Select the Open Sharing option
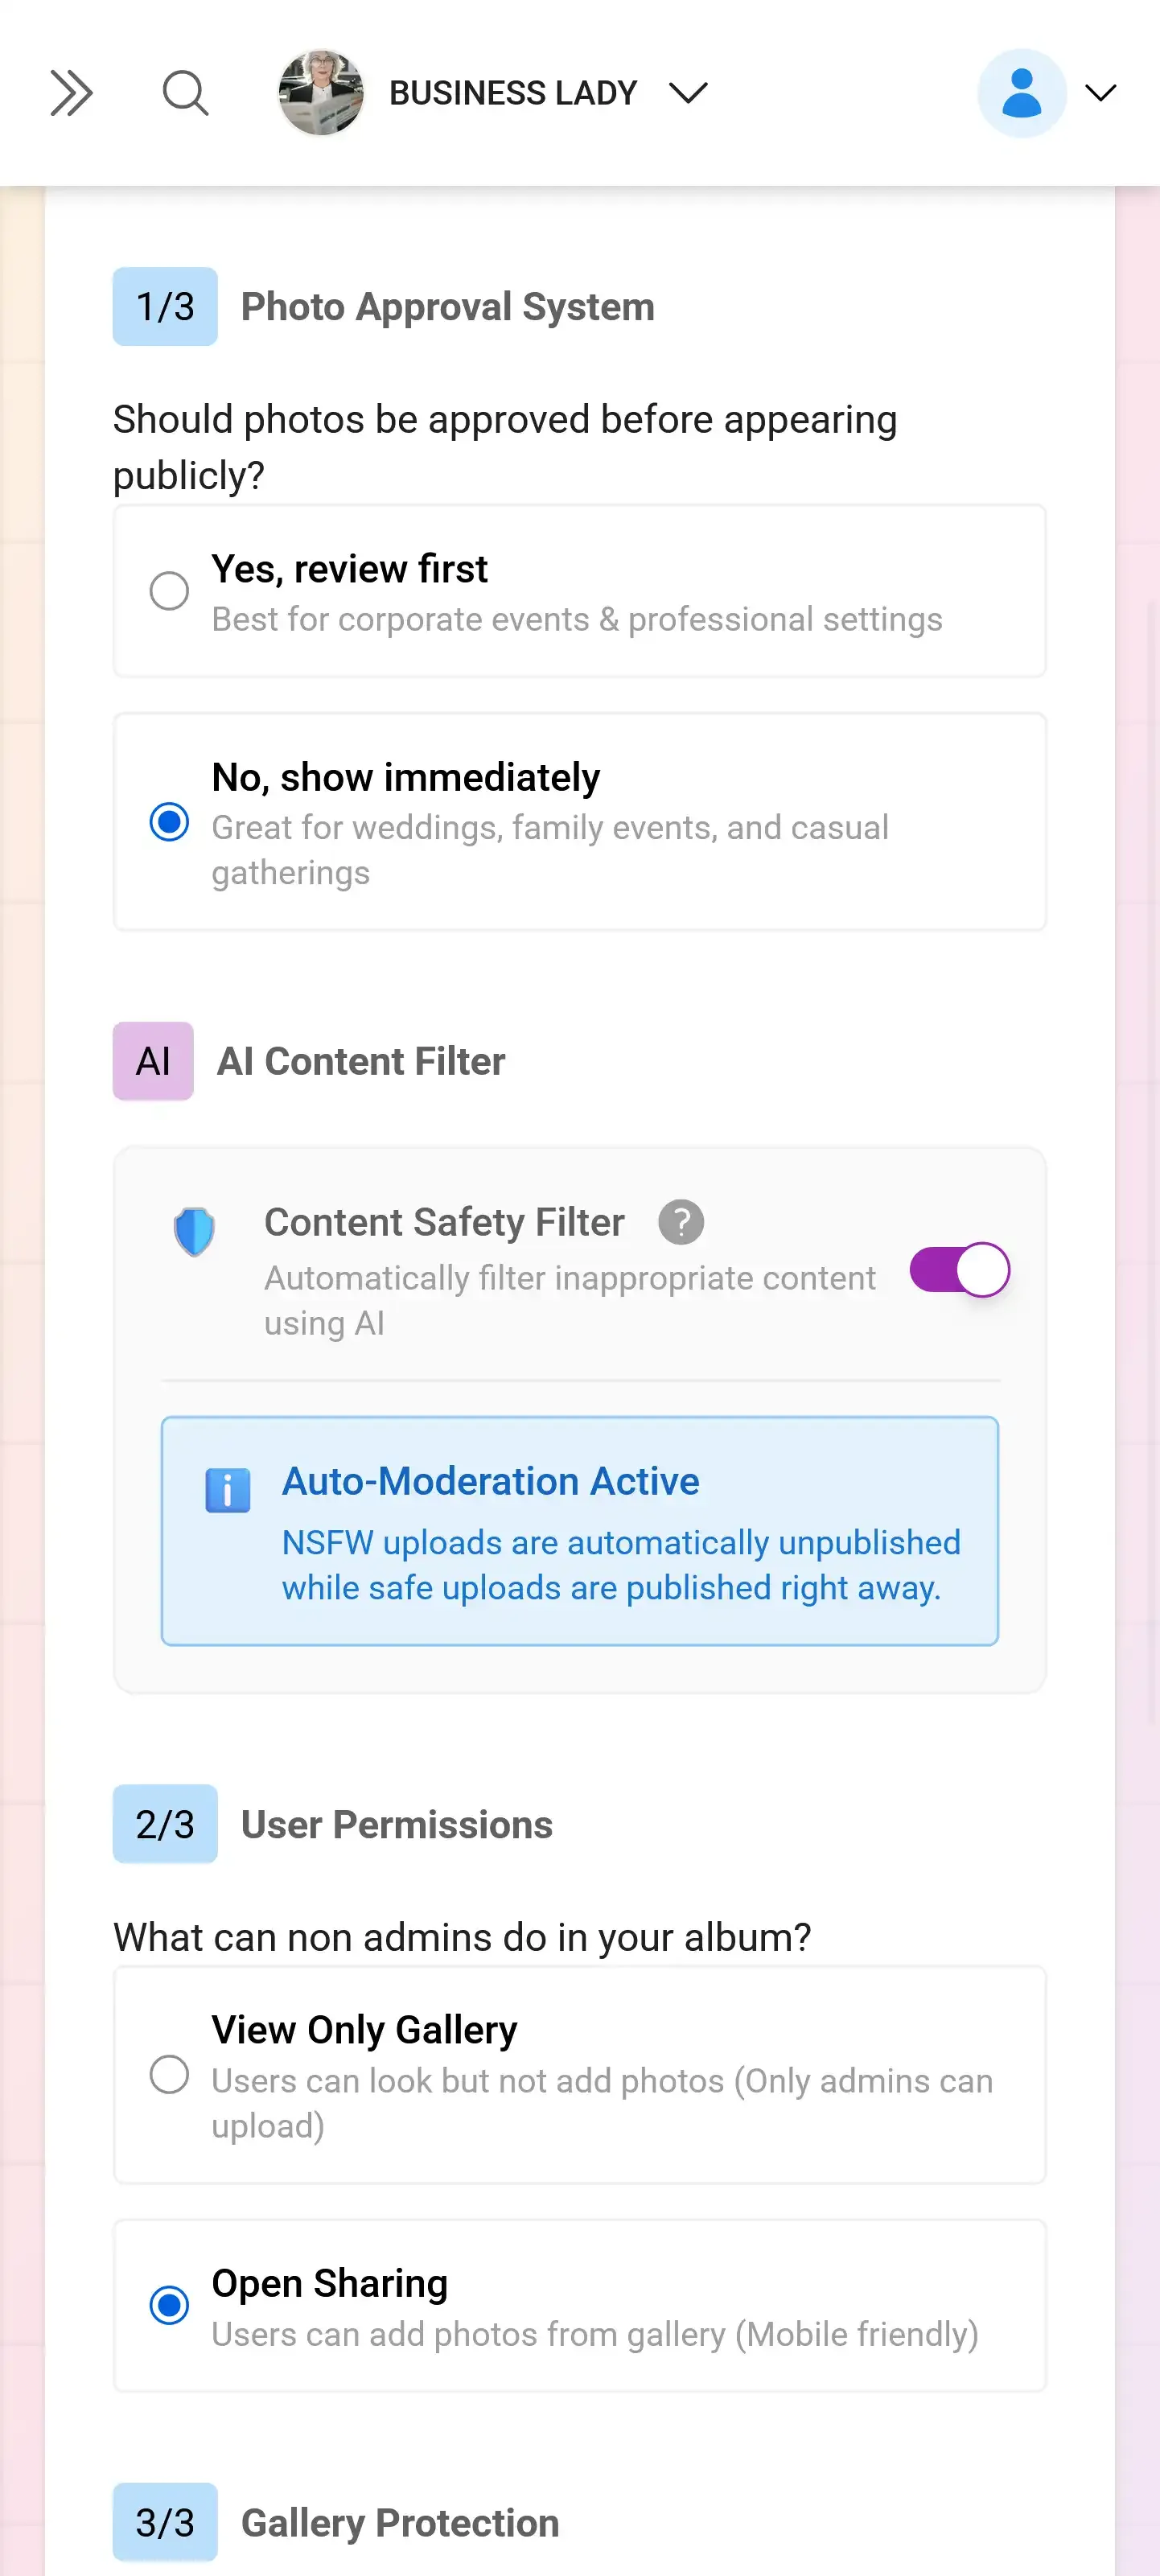 click(170, 2305)
